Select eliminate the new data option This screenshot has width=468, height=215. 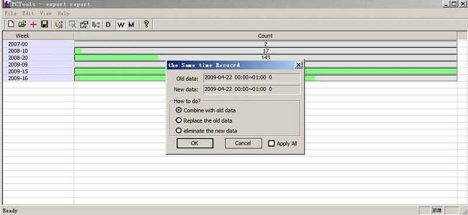(207, 131)
